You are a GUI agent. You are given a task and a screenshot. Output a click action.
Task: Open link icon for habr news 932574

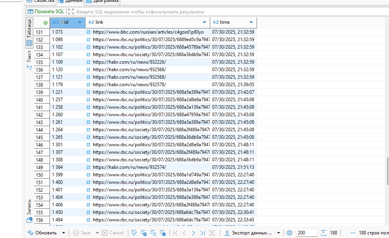(x=88, y=167)
